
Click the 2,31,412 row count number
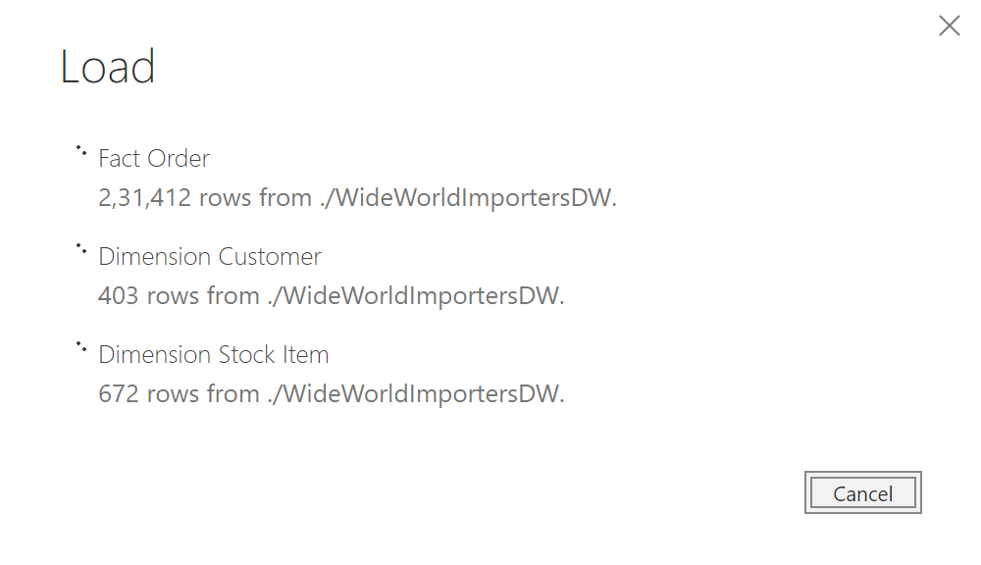coord(145,198)
